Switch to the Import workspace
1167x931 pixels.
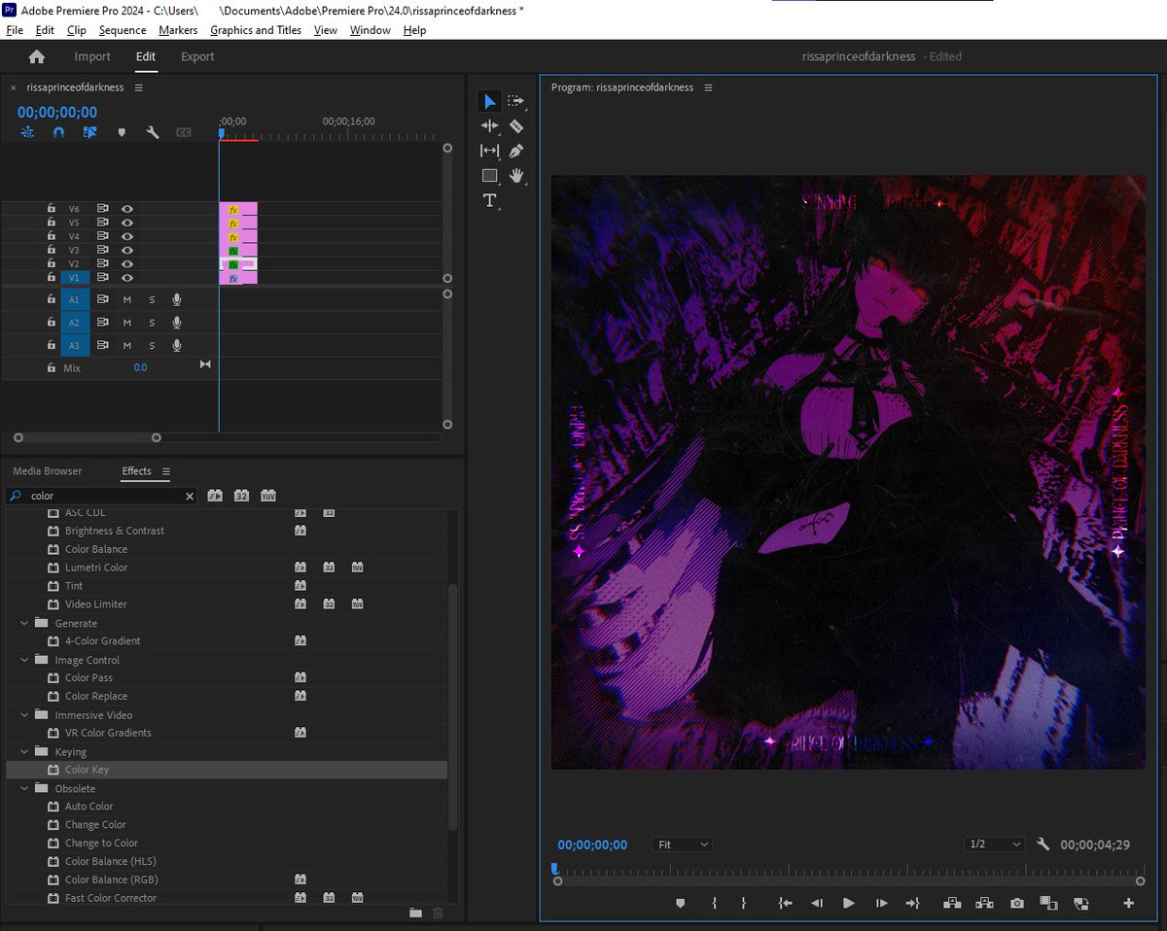click(92, 56)
